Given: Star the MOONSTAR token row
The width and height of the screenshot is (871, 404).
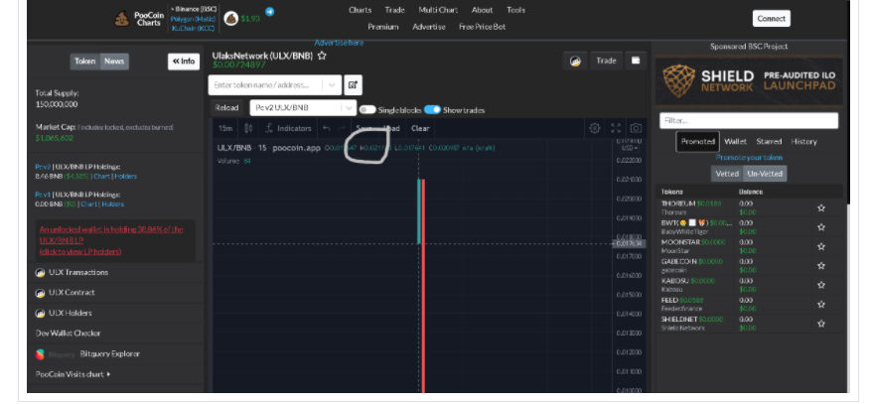Looking at the screenshot, I should [x=821, y=246].
